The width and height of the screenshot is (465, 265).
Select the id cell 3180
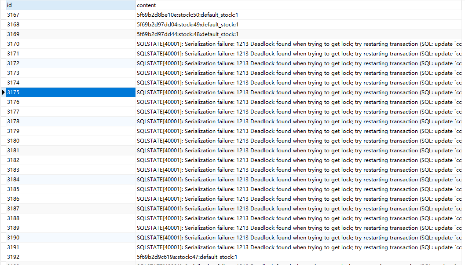pos(70,141)
